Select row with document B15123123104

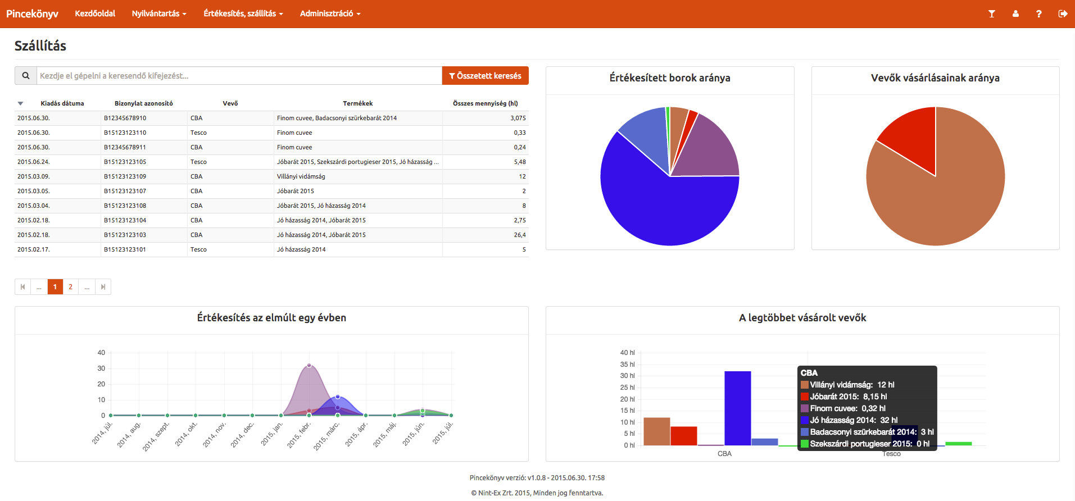[x=271, y=220]
